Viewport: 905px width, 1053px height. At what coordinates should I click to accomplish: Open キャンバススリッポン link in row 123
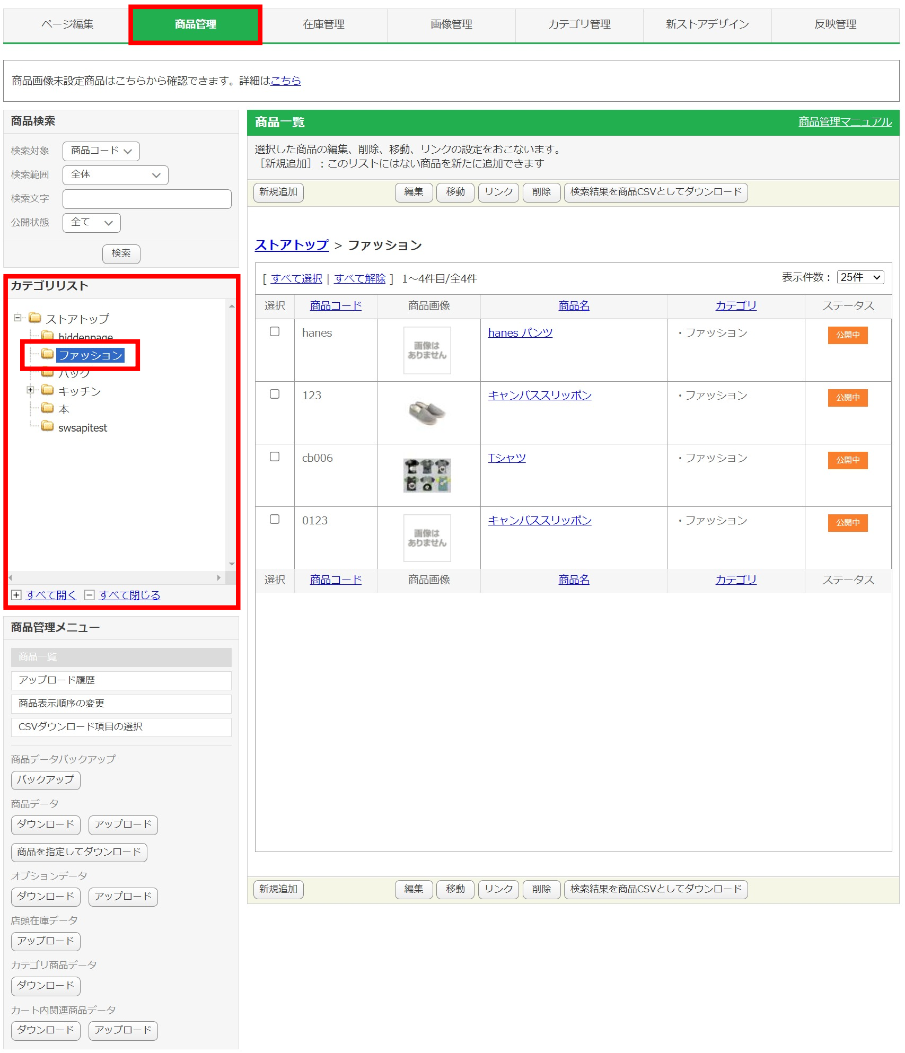coord(540,396)
